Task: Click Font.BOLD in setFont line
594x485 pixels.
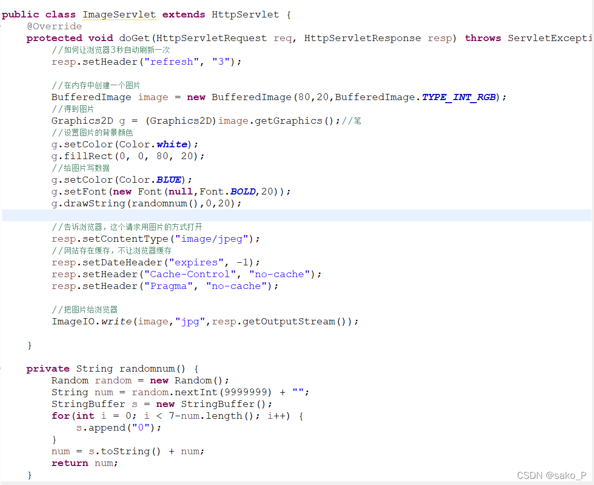Action: pos(228,192)
